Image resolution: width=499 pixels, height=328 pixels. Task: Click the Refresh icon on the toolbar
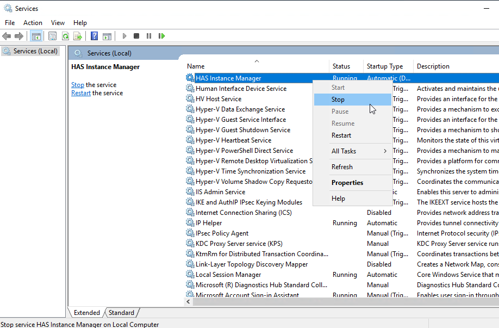(x=65, y=36)
